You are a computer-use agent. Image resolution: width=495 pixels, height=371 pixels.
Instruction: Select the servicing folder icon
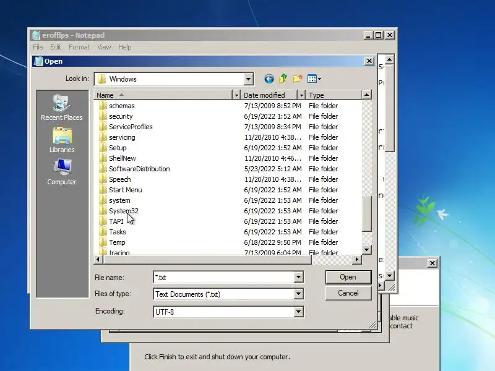pyautogui.click(x=103, y=137)
